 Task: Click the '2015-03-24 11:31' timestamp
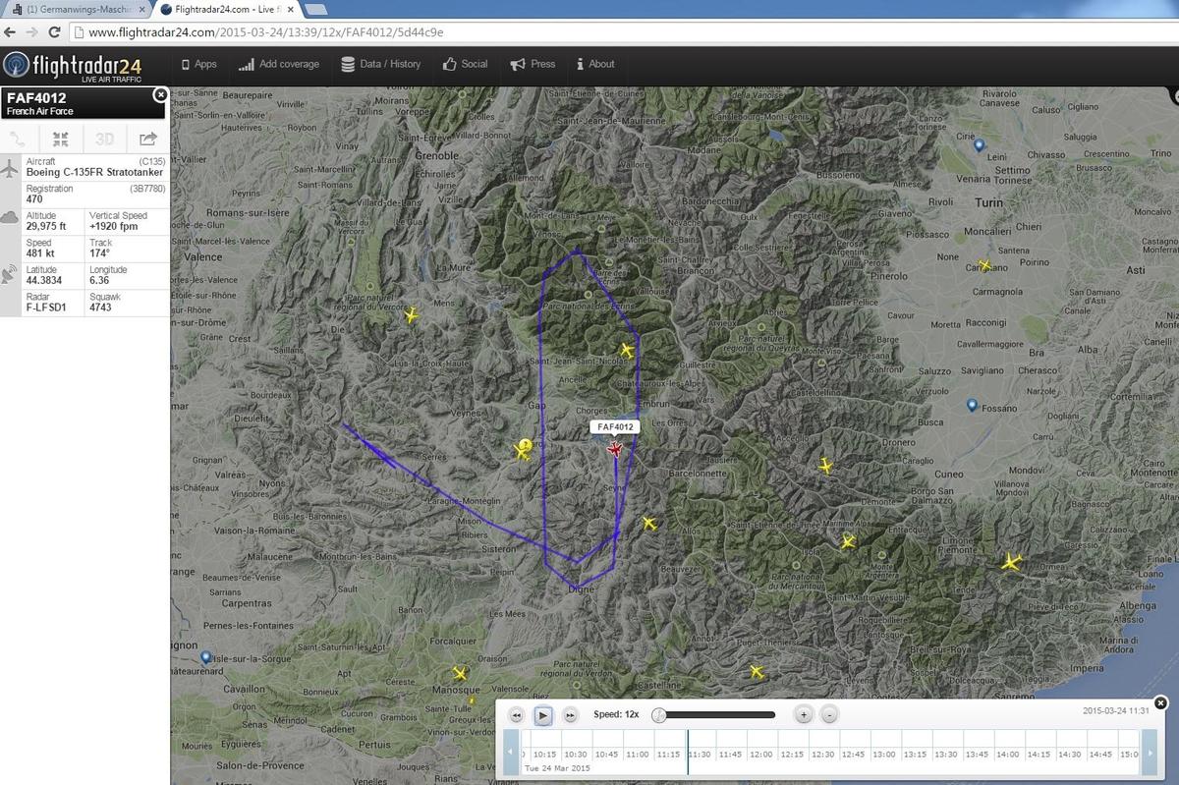1116,710
